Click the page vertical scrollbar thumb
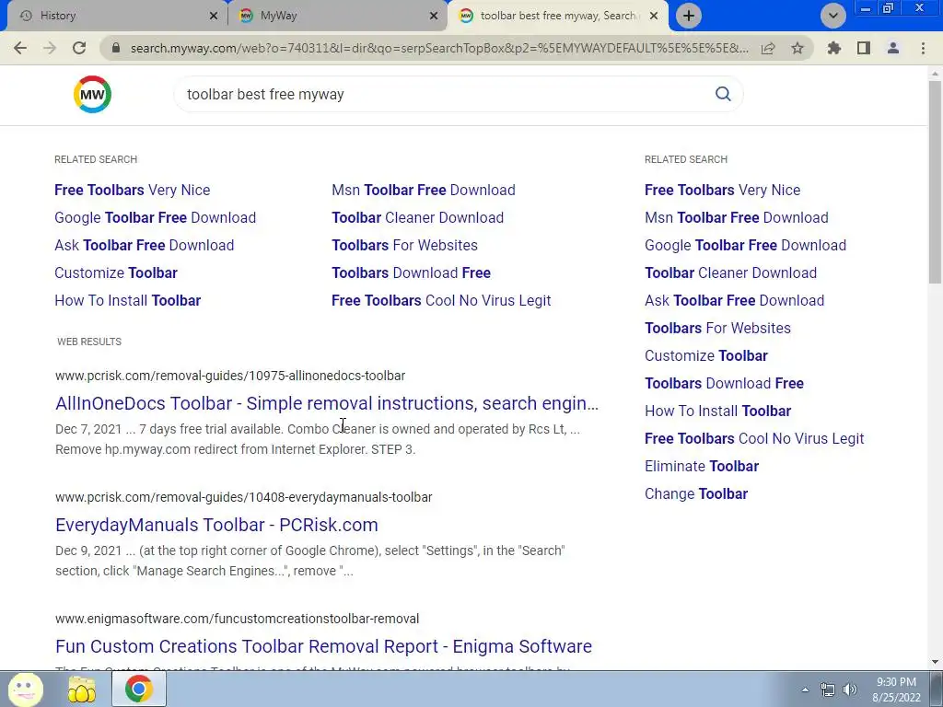Image resolution: width=943 pixels, height=707 pixels. (x=936, y=182)
